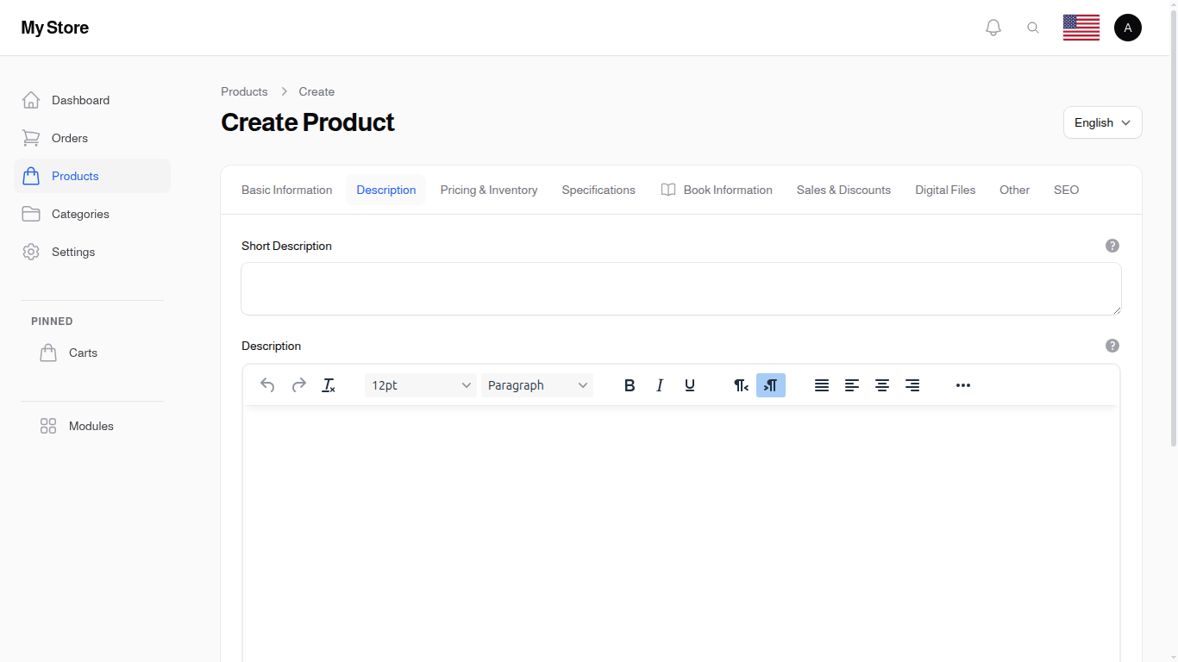The width and height of the screenshot is (1178, 662).
Task: Click the Underline icon
Action: 689,385
